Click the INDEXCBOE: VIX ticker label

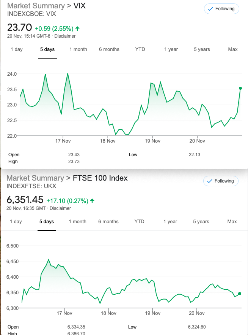click(x=31, y=14)
